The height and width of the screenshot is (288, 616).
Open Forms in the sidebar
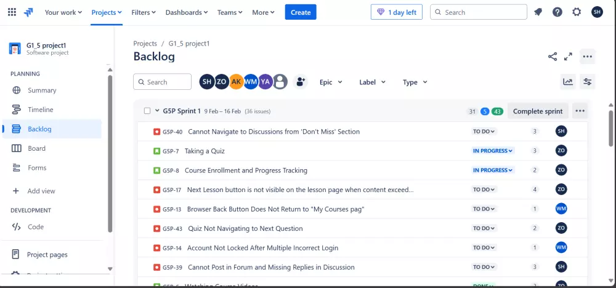52,167
